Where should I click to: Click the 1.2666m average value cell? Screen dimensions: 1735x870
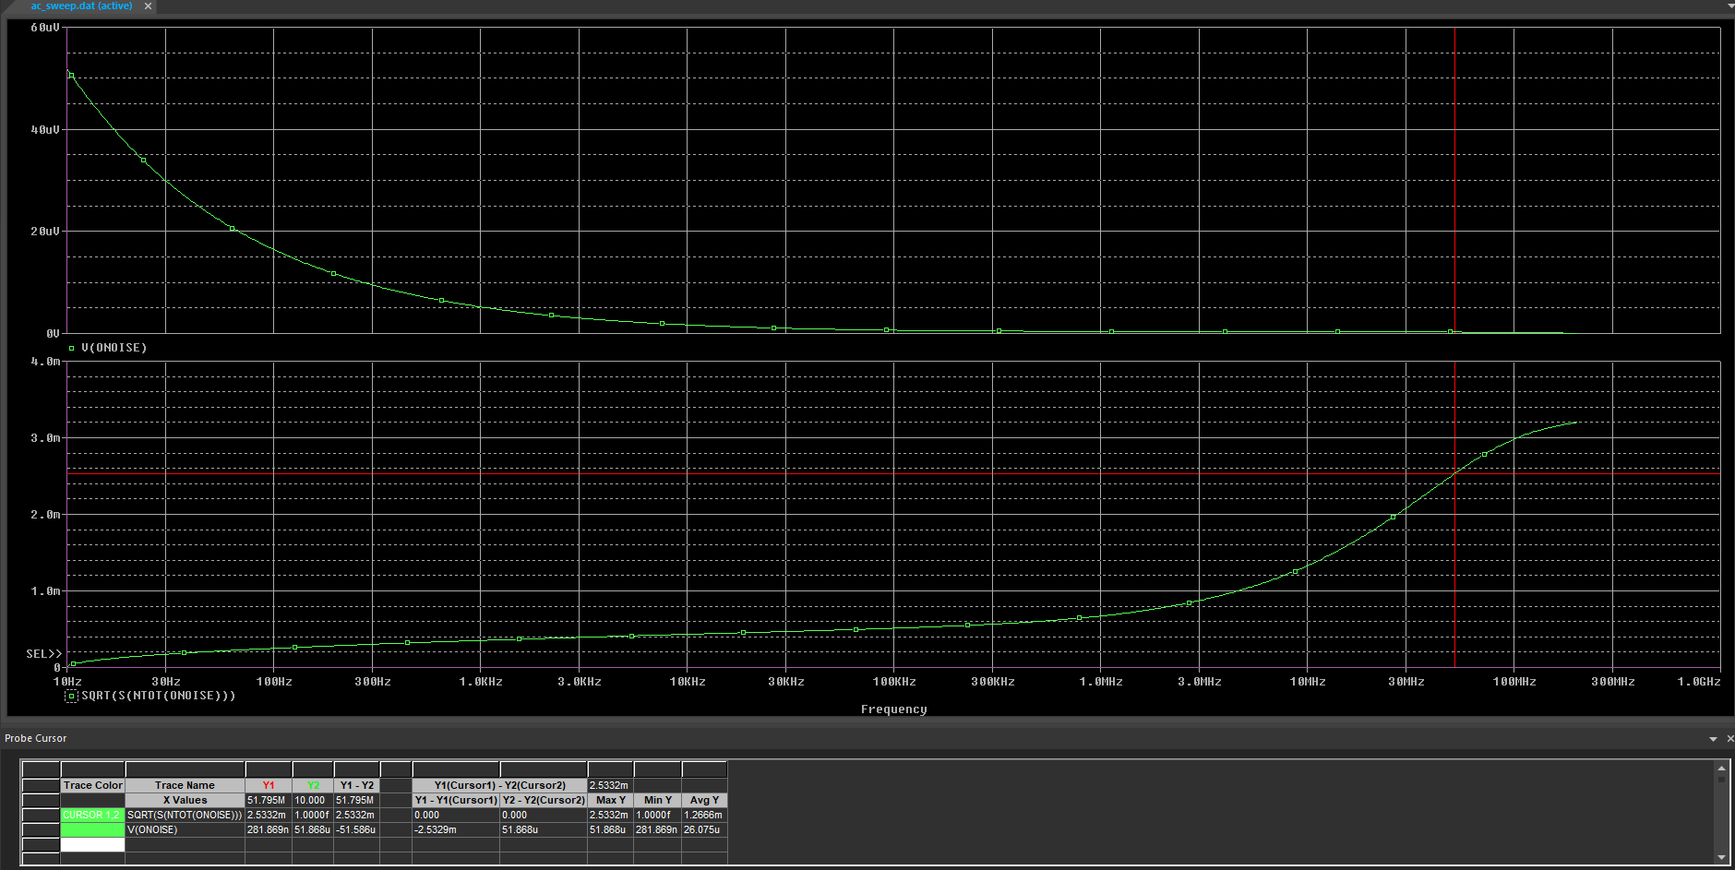704,815
